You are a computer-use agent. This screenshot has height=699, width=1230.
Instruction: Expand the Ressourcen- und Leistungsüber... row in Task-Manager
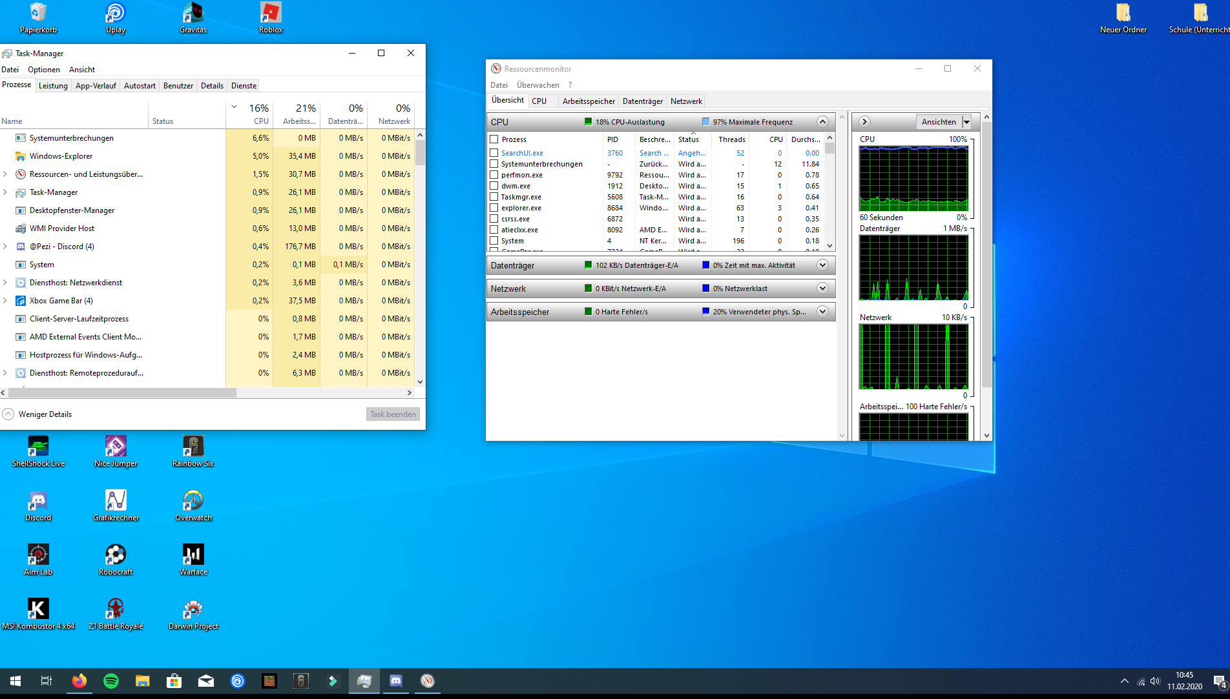coord(5,174)
